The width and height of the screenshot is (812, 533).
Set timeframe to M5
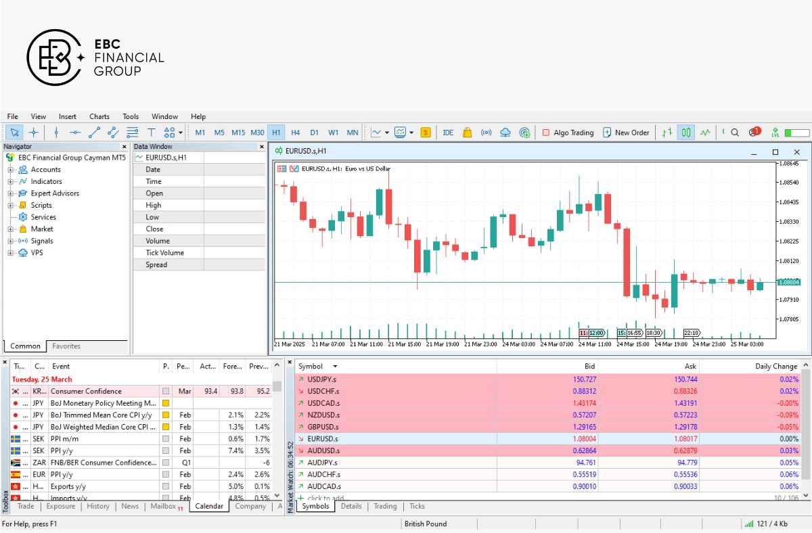pyautogui.click(x=219, y=133)
